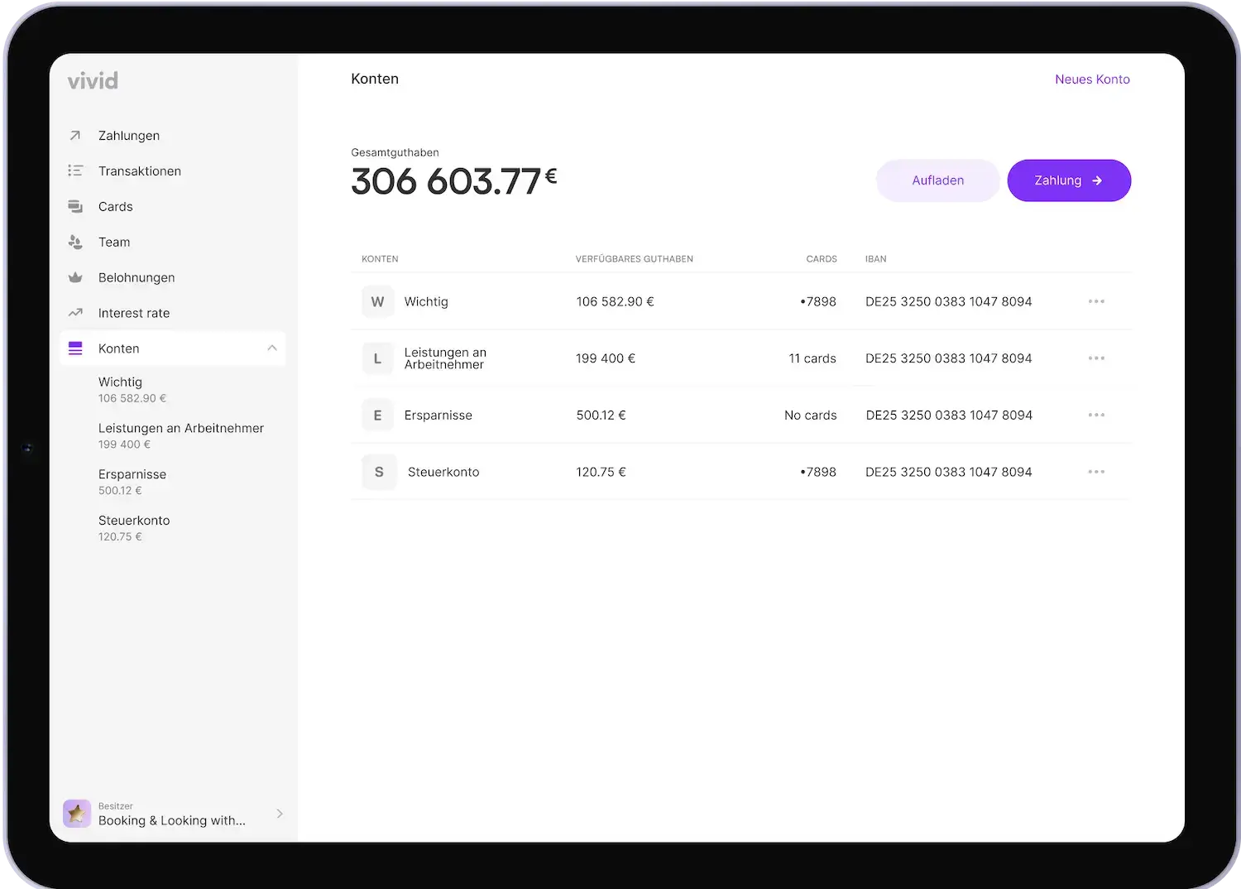
Task: Open more options for Wichtig row
Action: [x=1096, y=301]
